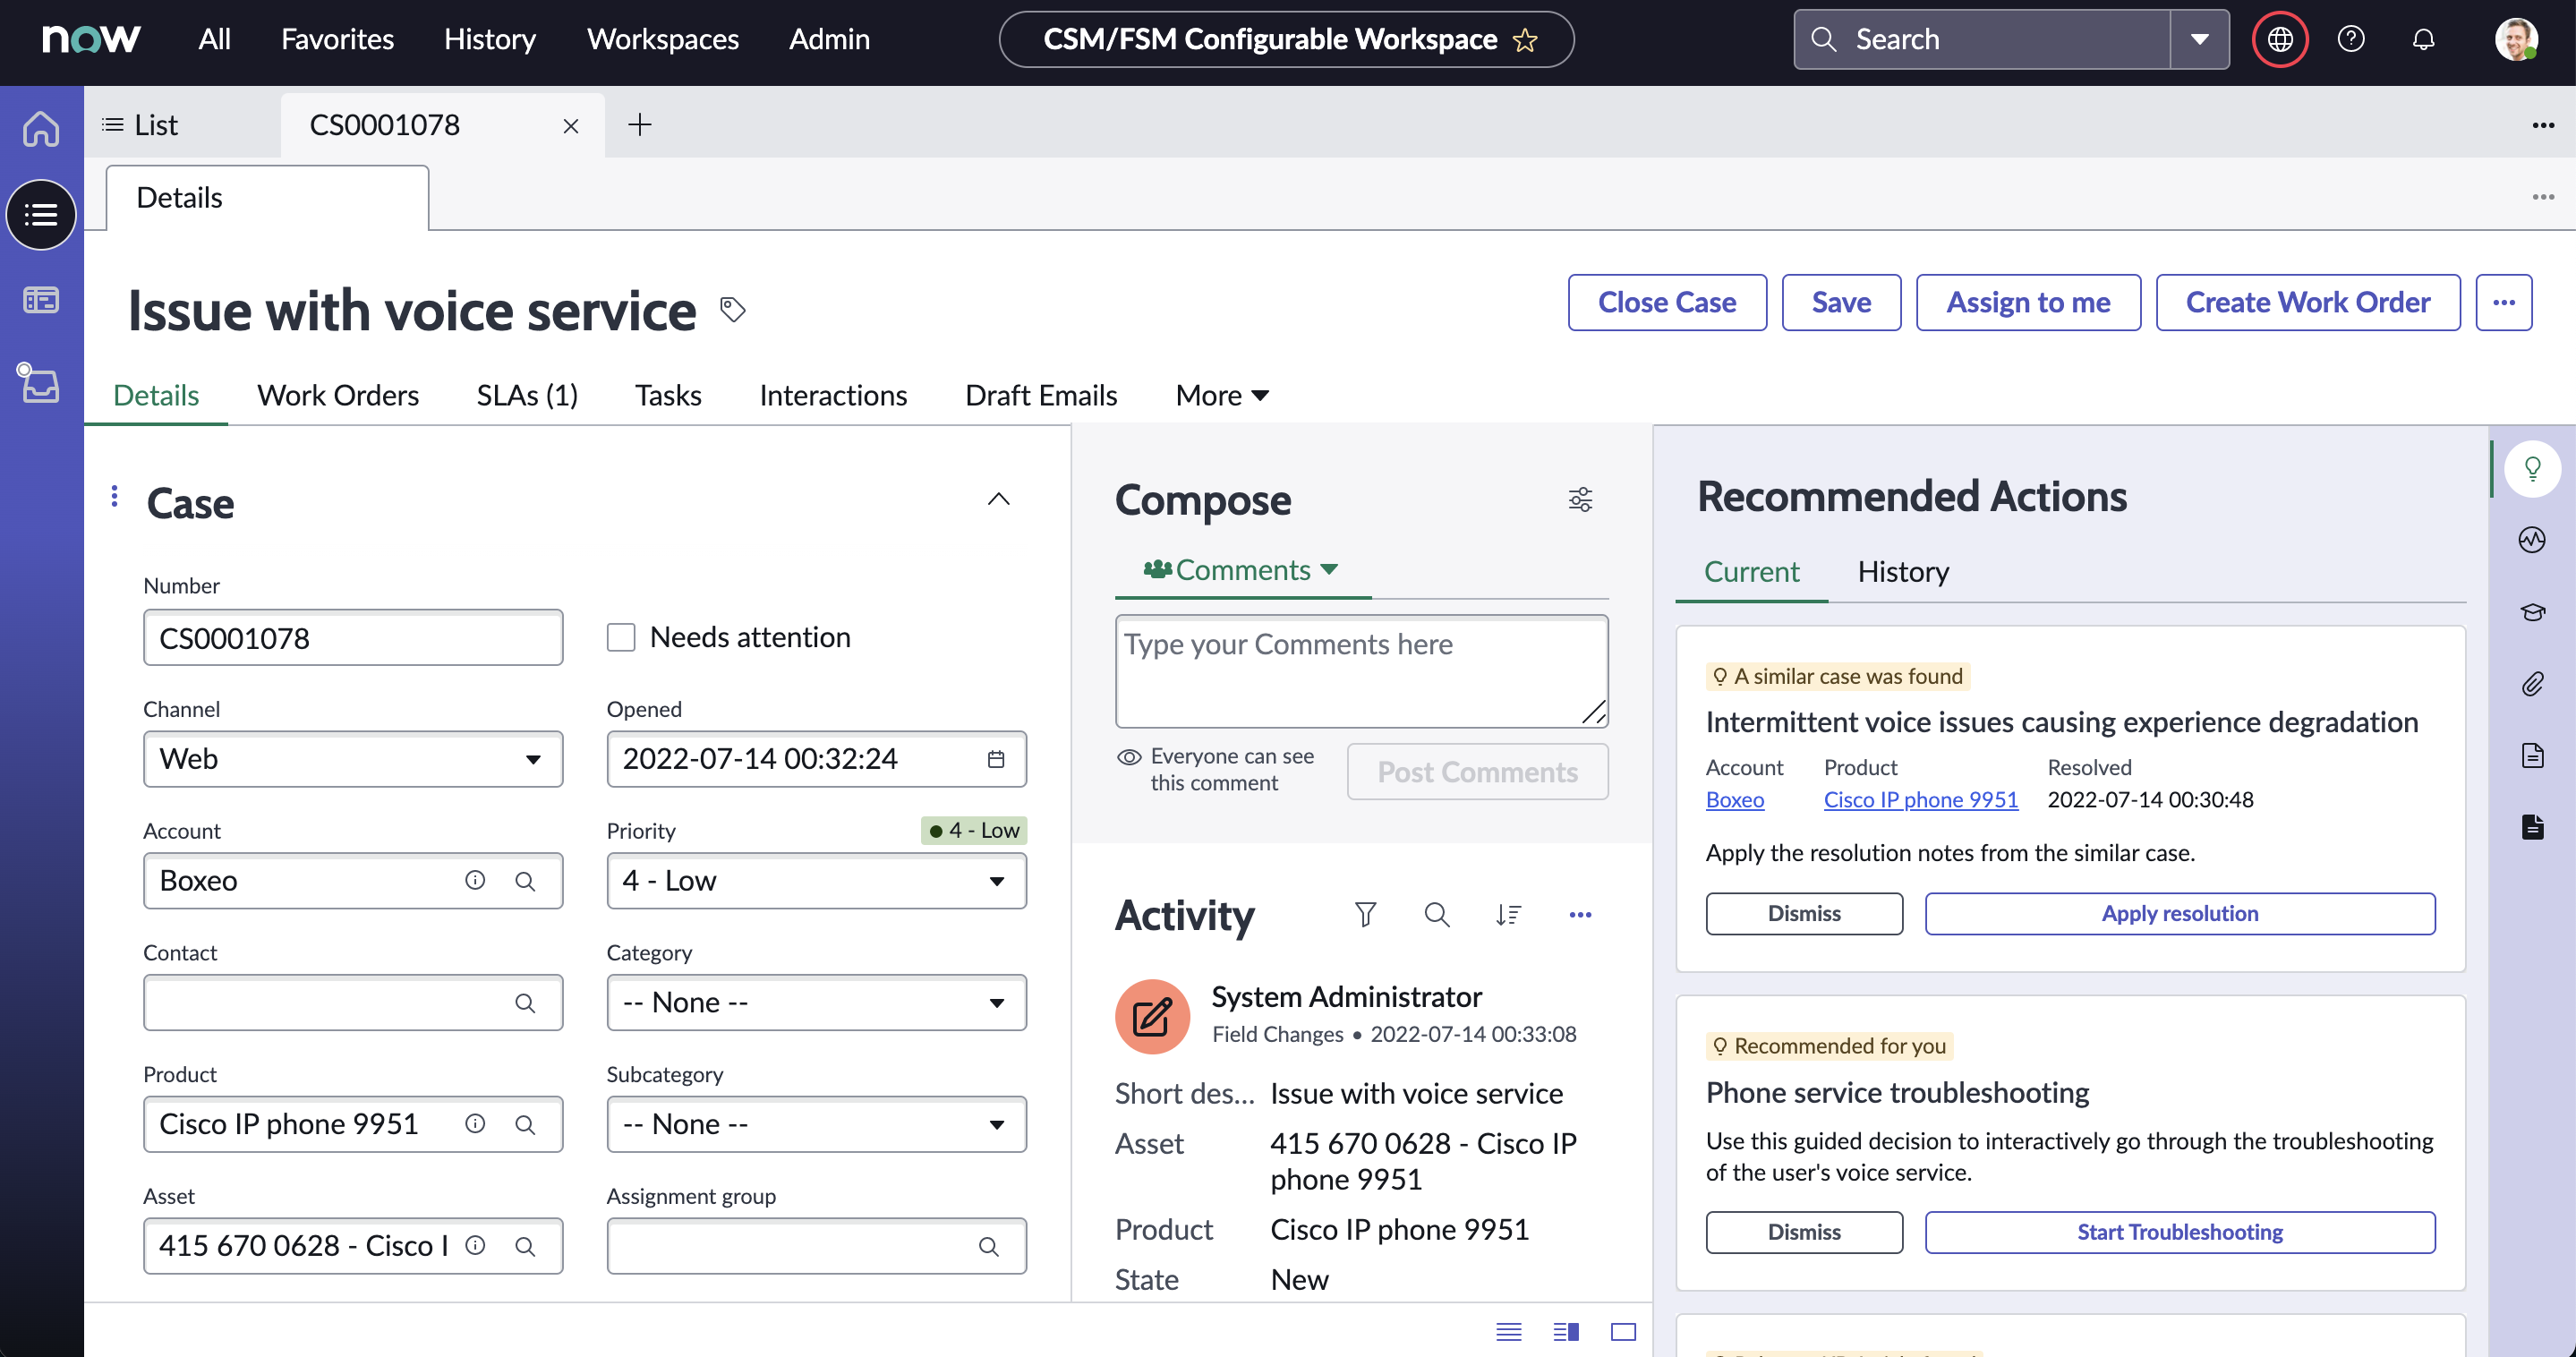
Task: Click inside the Comments text field
Action: (1361, 670)
